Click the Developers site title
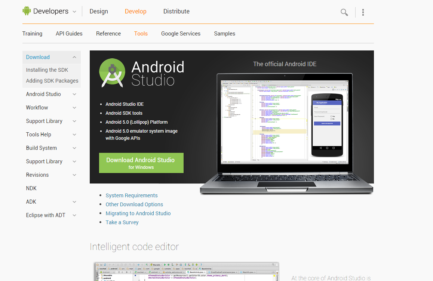The image size is (433, 281). tap(51, 11)
